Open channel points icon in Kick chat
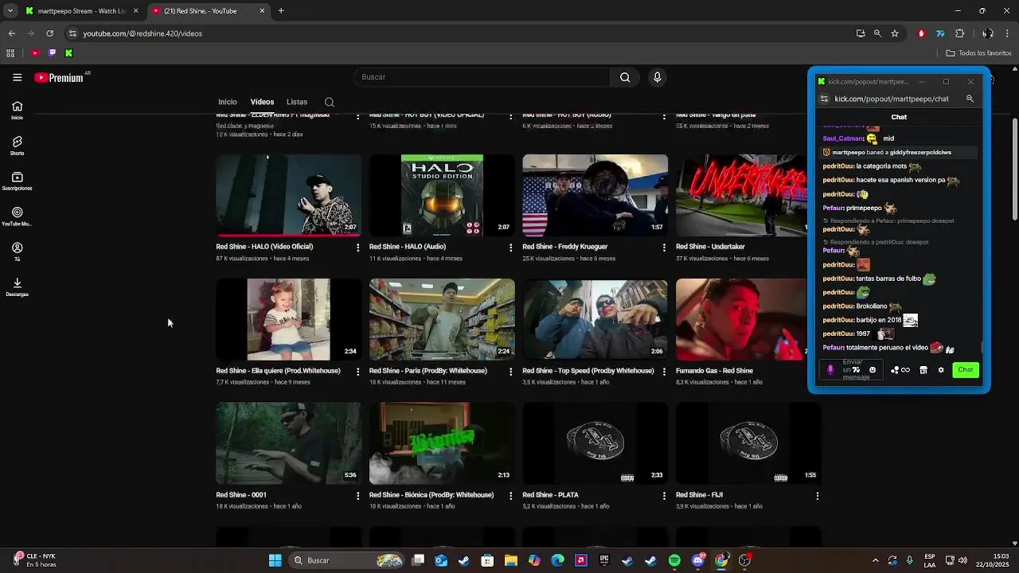1019x573 pixels. (x=895, y=370)
